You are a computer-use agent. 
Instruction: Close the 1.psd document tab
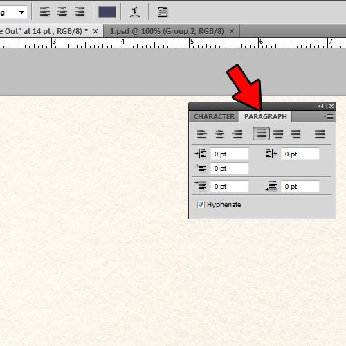point(232,31)
